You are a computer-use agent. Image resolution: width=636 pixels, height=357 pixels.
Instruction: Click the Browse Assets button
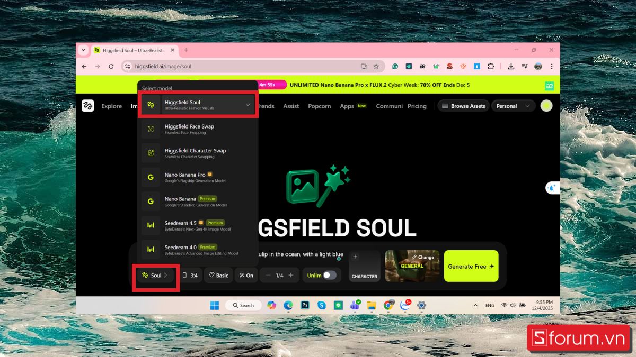463,106
